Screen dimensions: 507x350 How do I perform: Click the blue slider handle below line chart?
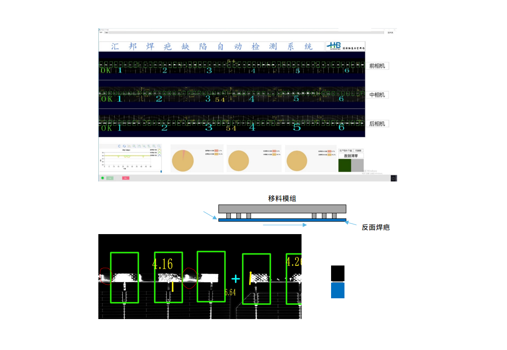tap(161, 171)
